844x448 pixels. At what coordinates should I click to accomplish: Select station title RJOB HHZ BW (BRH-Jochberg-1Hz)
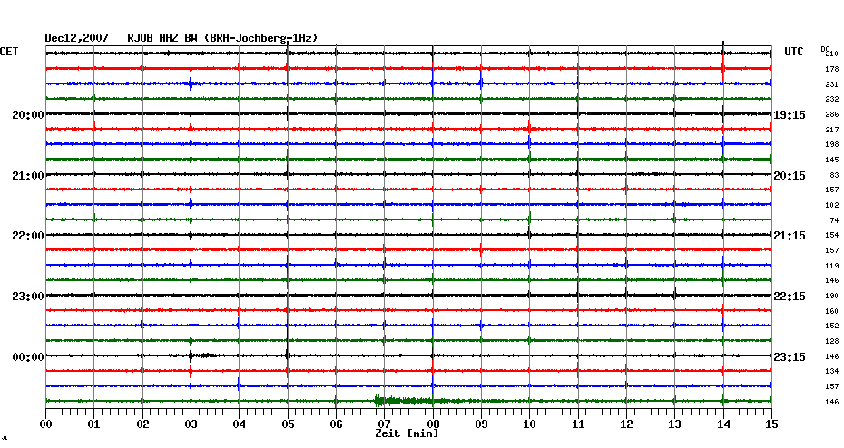point(222,38)
